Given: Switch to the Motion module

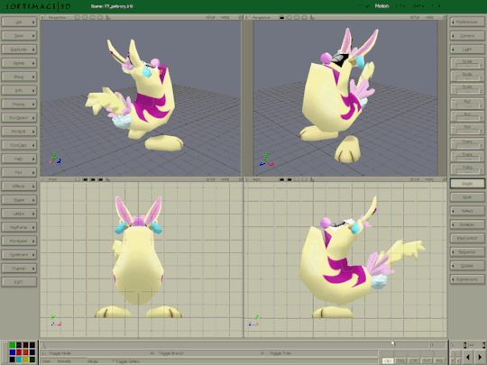Looking at the screenshot, I should click(x=381, y=6).
